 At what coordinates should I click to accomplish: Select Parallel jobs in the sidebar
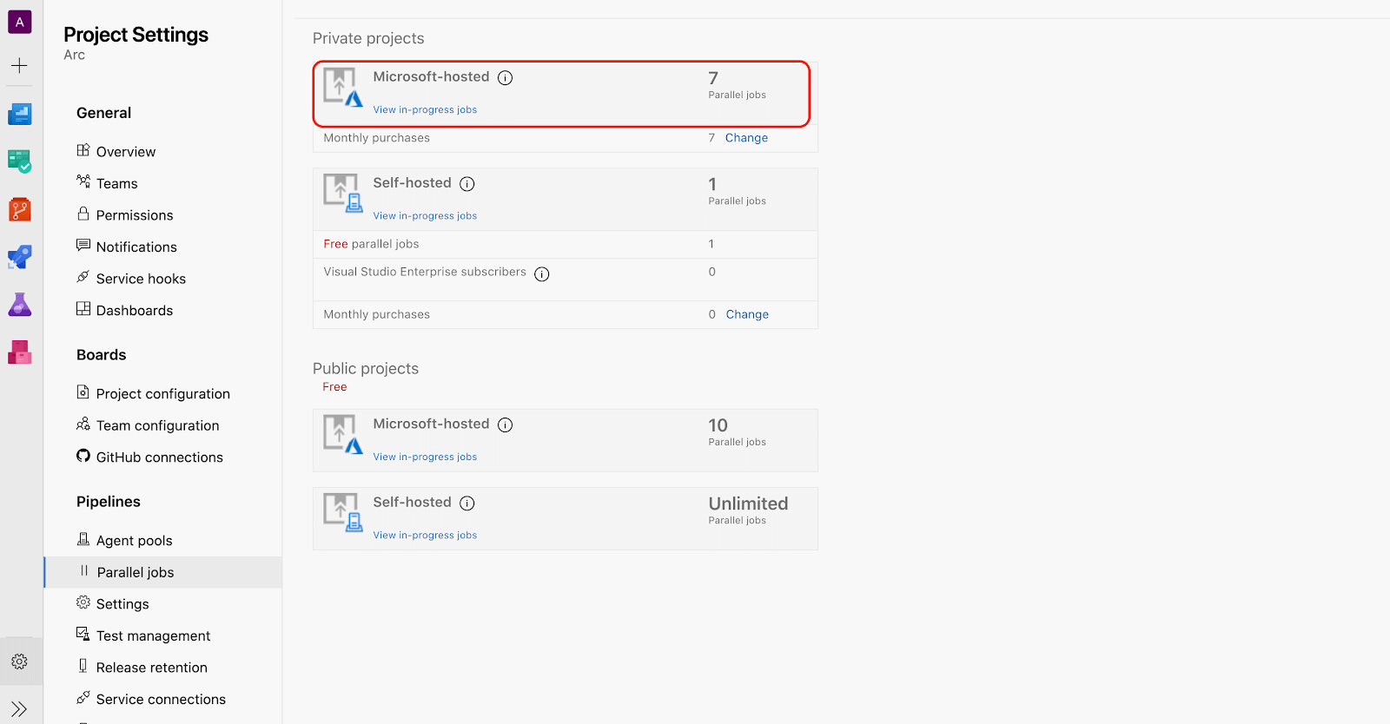point(162,572)
